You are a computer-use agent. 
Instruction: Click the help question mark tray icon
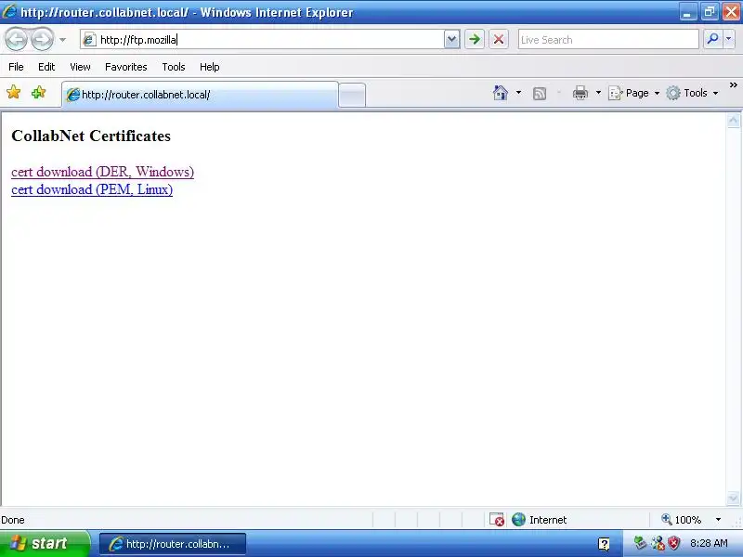click(x=604, y=544)
